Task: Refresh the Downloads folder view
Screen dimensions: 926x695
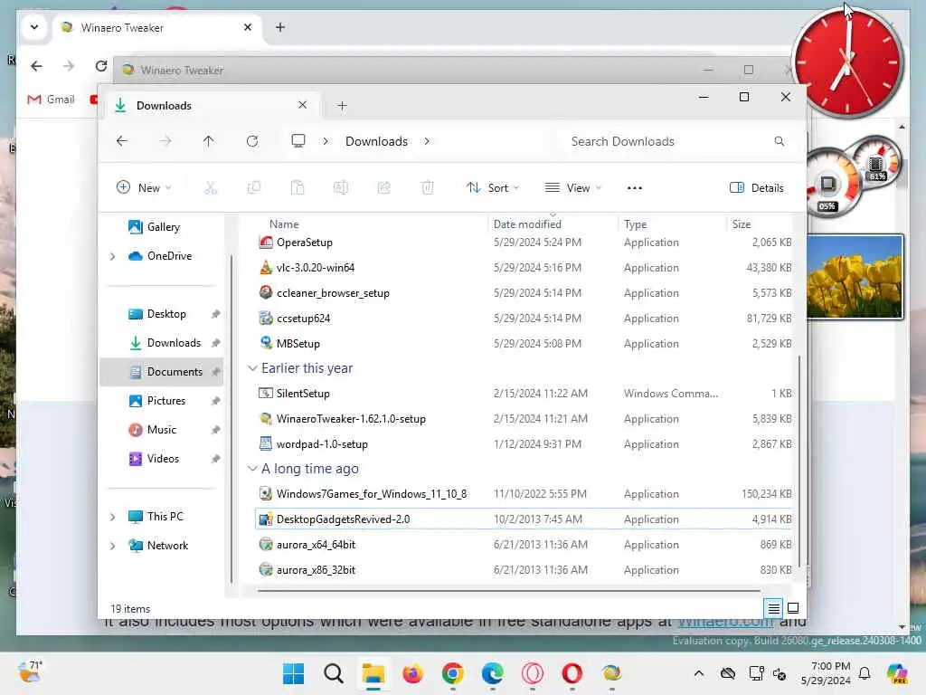Action: (x=252, y=141)
